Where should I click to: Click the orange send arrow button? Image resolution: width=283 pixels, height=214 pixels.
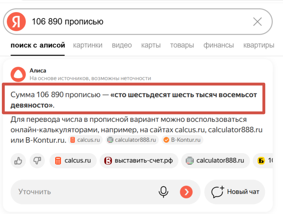[x=186, y=192]
